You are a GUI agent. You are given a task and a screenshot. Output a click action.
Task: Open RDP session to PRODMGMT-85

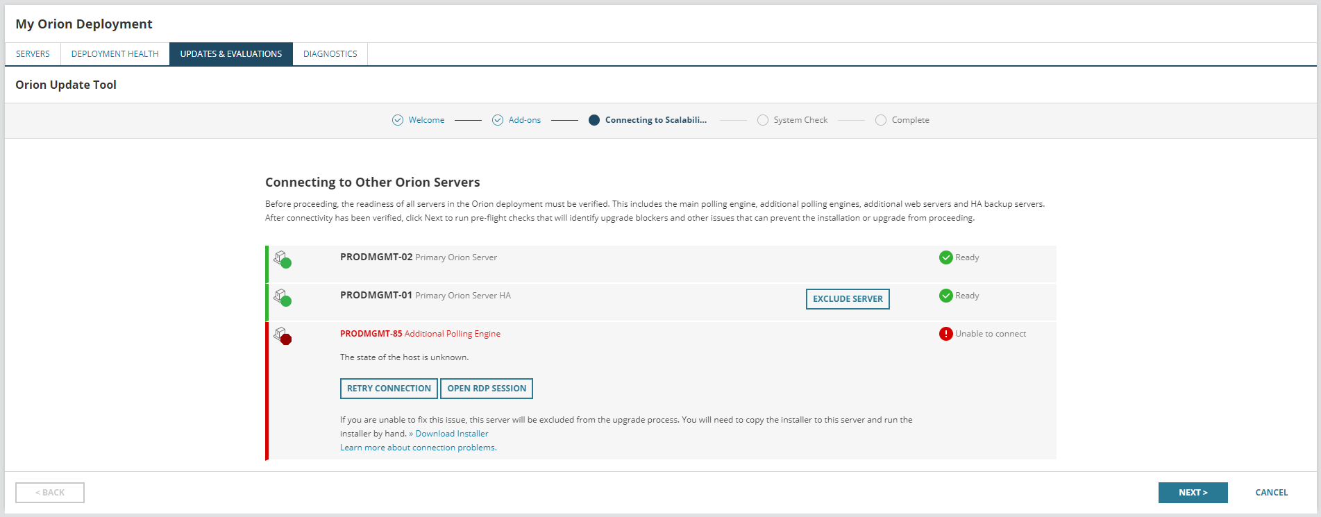[487, 389]
